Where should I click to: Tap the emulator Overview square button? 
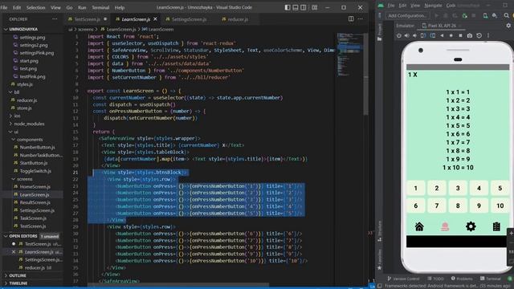(x=460, y=35)
